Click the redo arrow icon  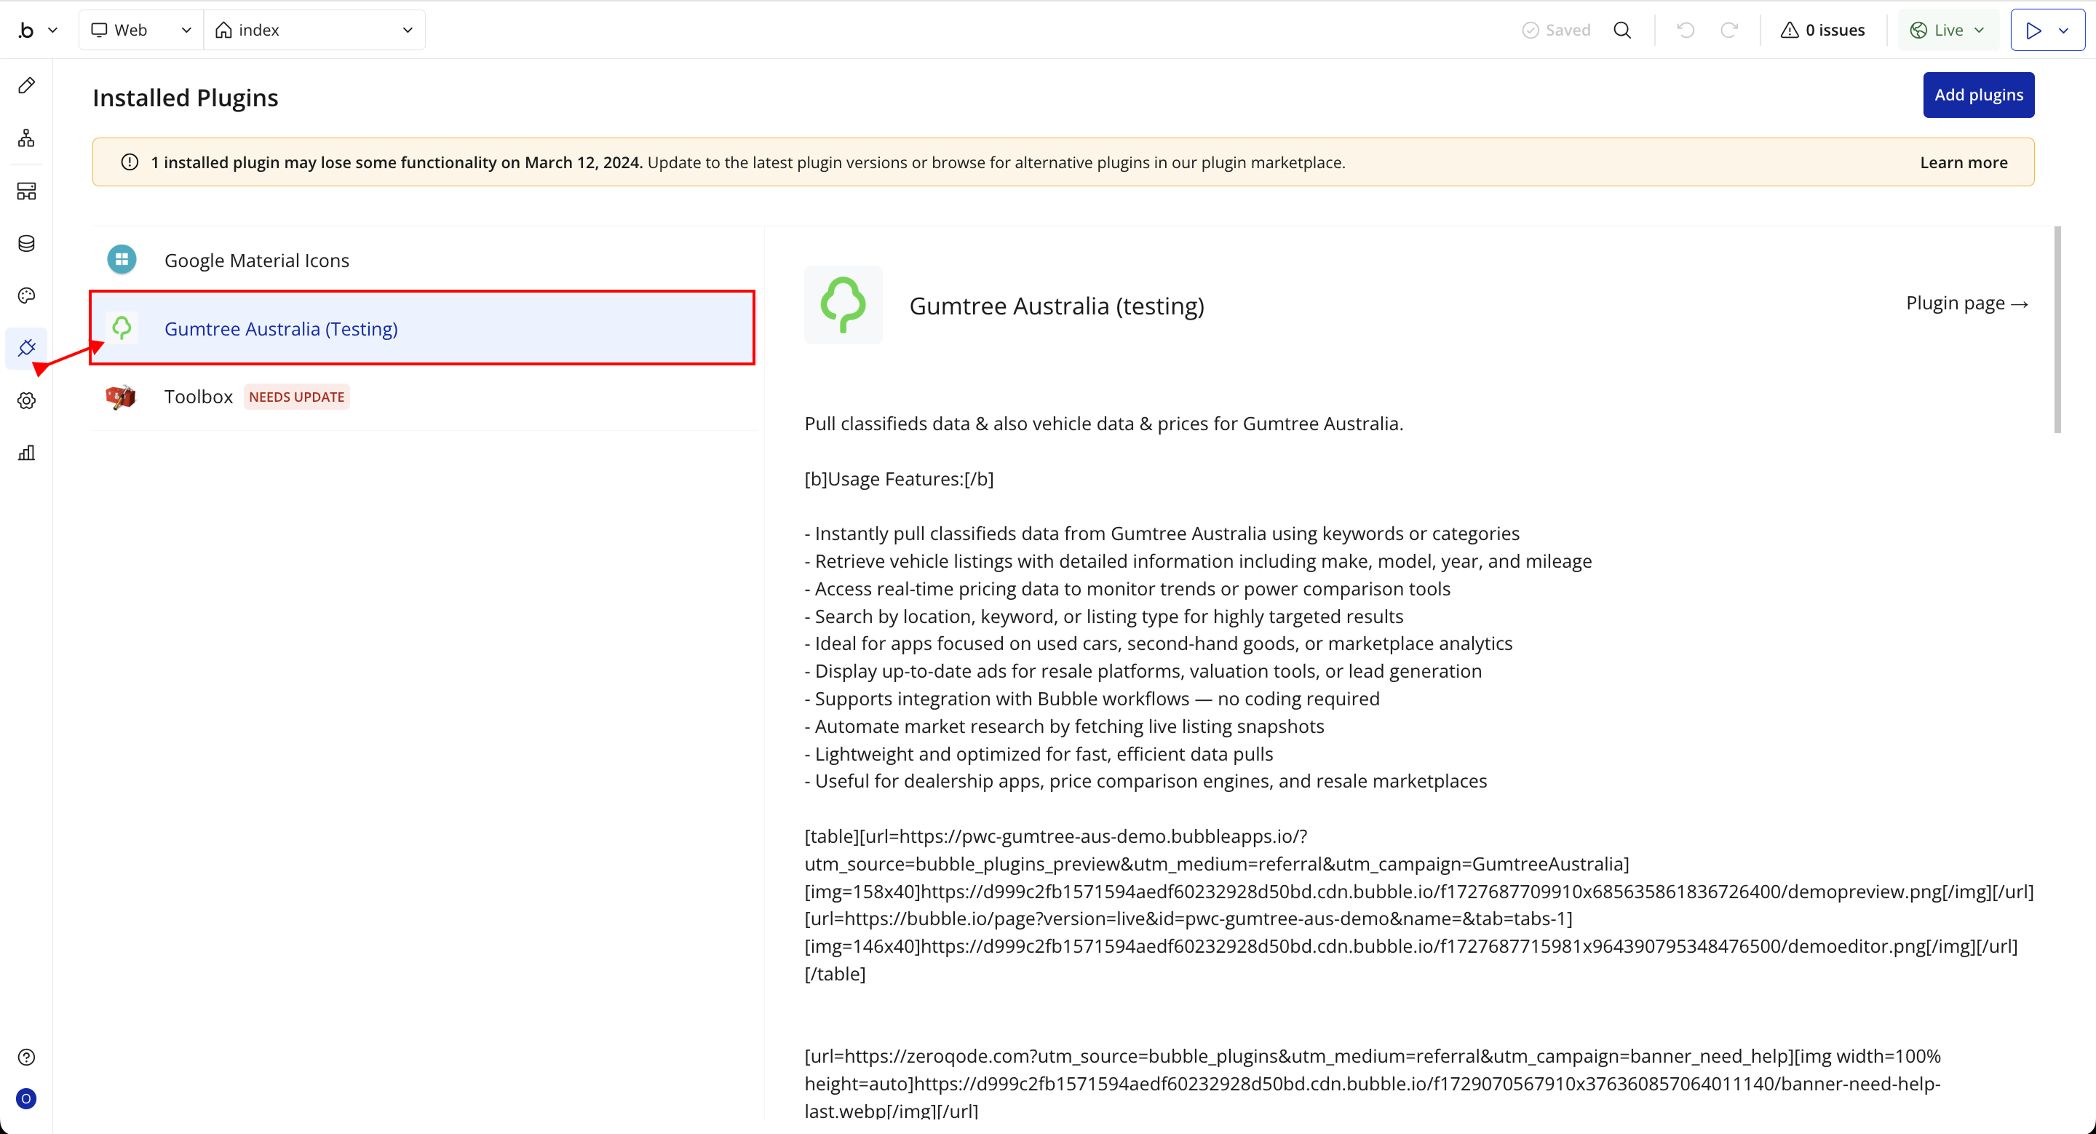[1729, 30]
